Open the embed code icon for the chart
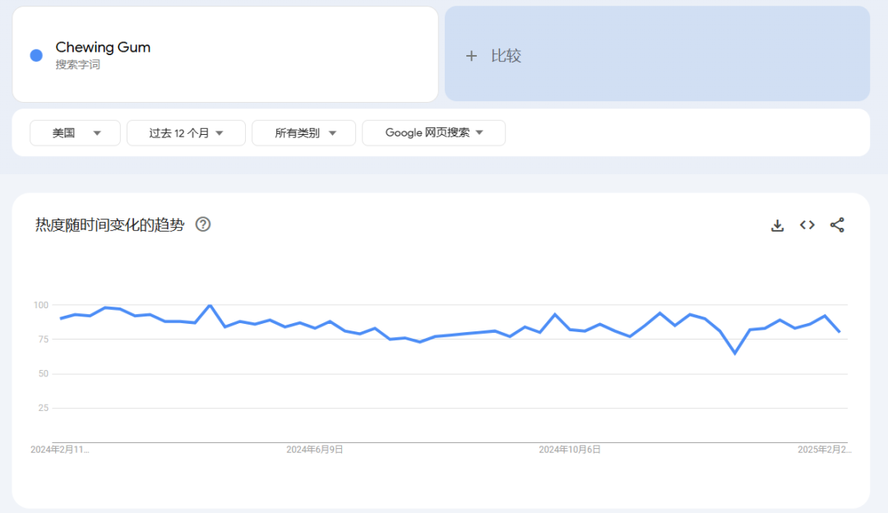Viewport: 888px width, 513px height. click(807, 224)
